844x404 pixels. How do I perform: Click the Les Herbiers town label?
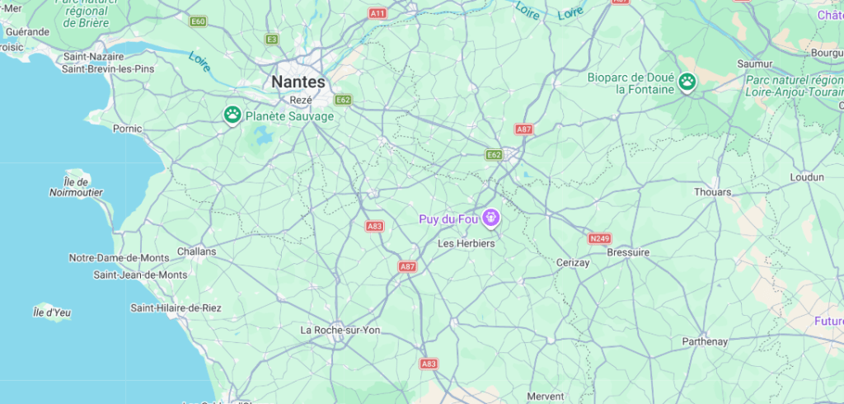pos(467,243)
